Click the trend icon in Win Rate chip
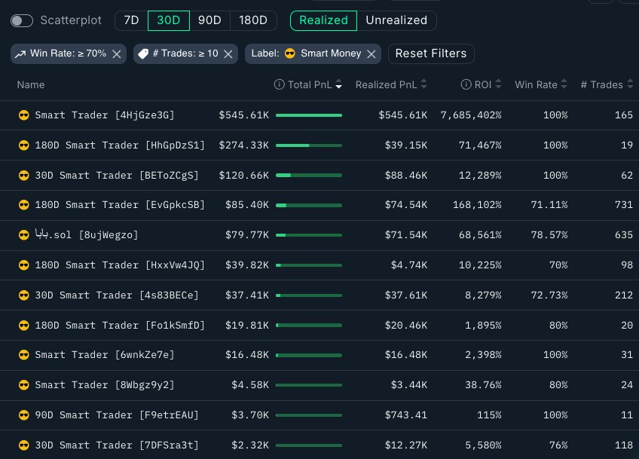 click(x=20, y=54)
